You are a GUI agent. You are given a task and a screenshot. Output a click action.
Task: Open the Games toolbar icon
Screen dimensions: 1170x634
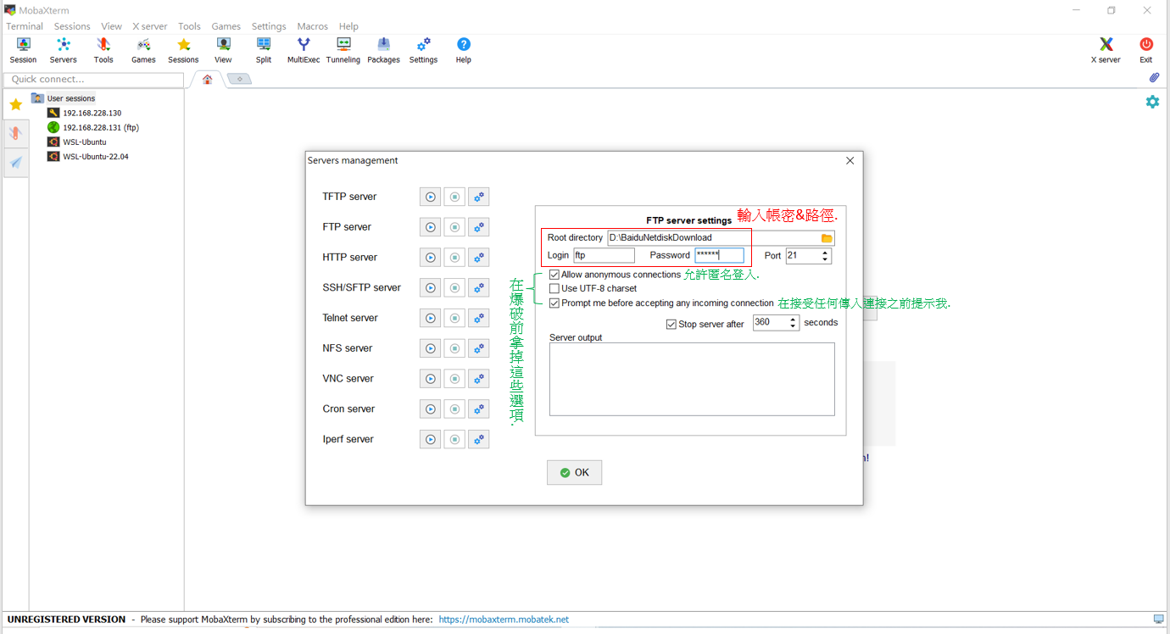click(x=143, y=50)
